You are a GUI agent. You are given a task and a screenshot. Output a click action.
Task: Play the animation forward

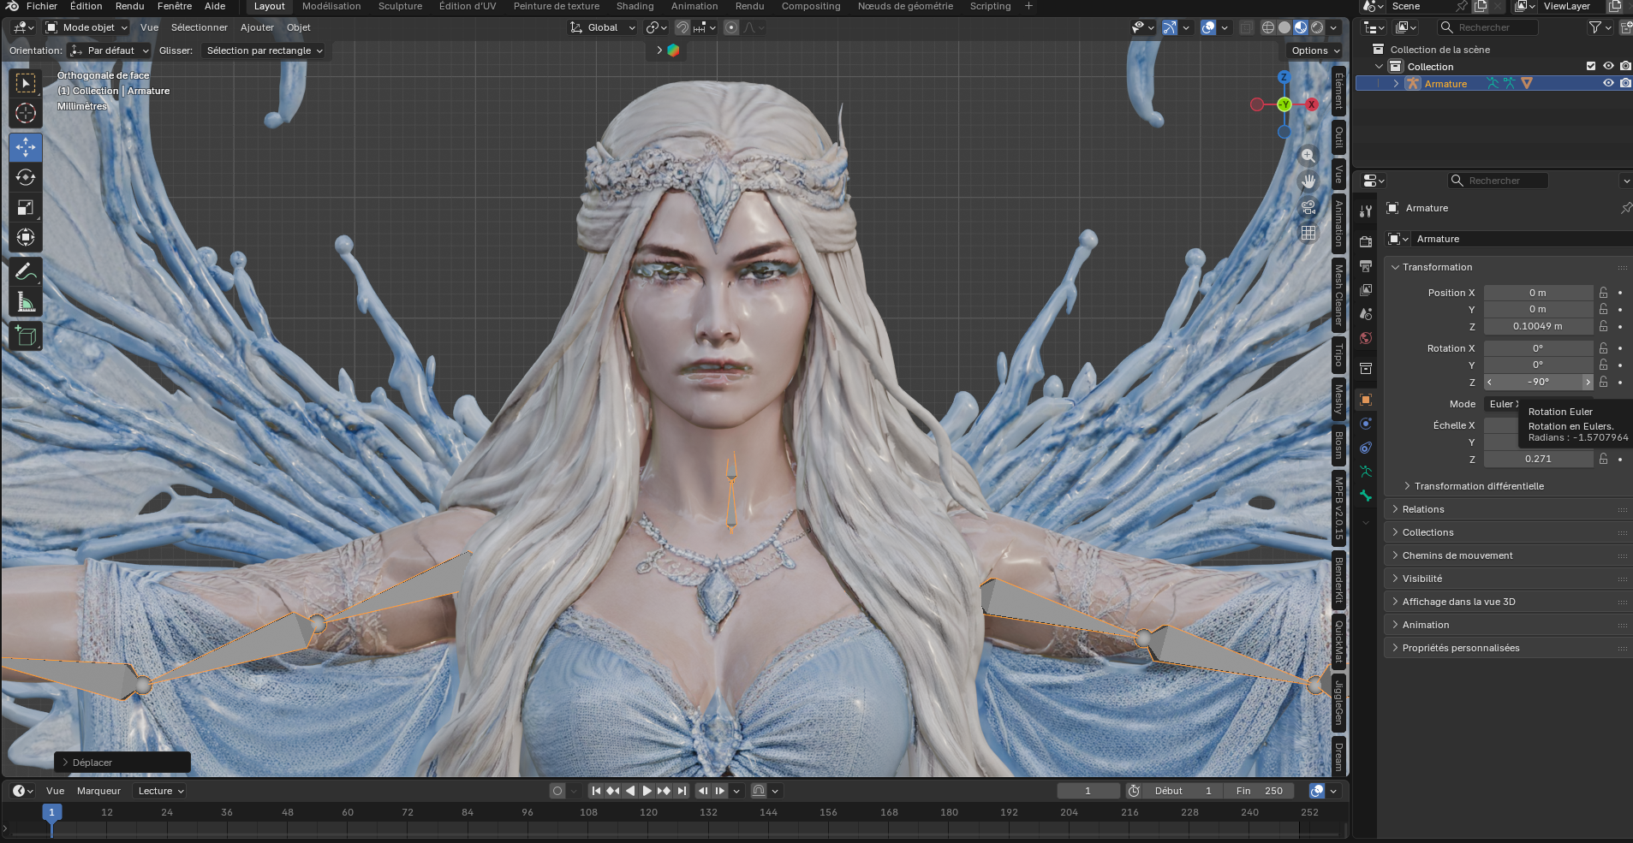[x=647, y=791]
